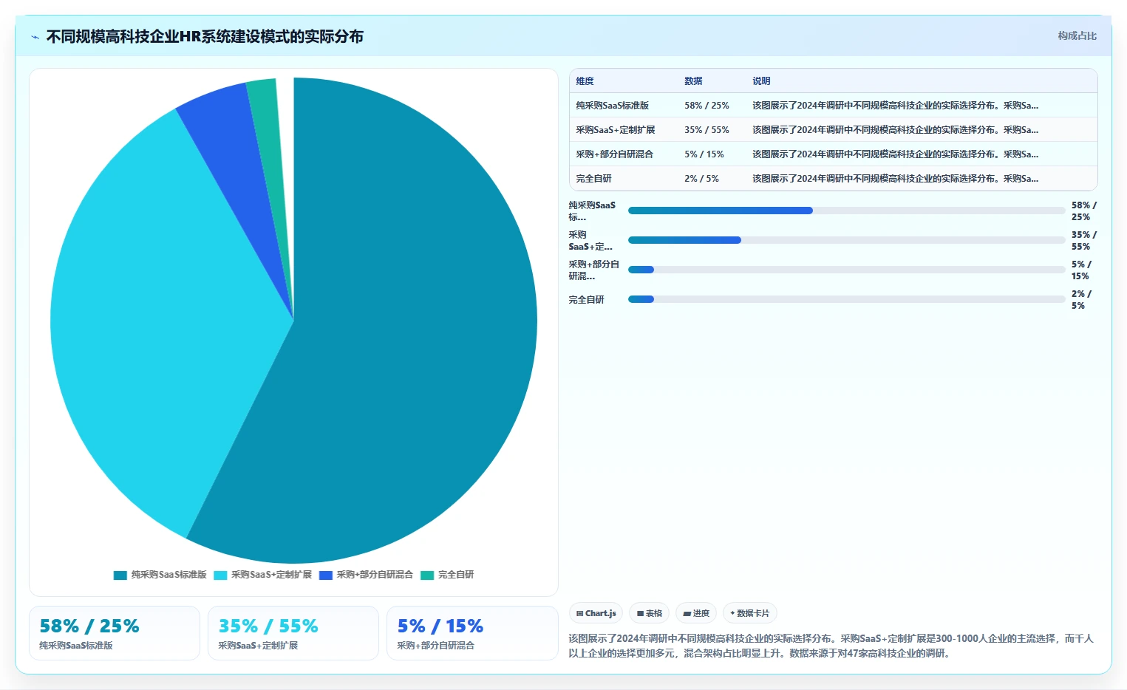Click the 构成占比 label in header
1127x690 pixels.
pos(1077,35)
